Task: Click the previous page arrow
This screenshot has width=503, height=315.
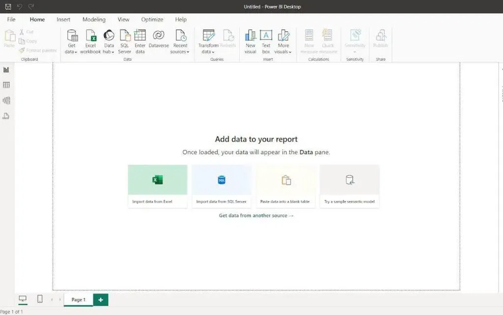Action: coord(52,300)
